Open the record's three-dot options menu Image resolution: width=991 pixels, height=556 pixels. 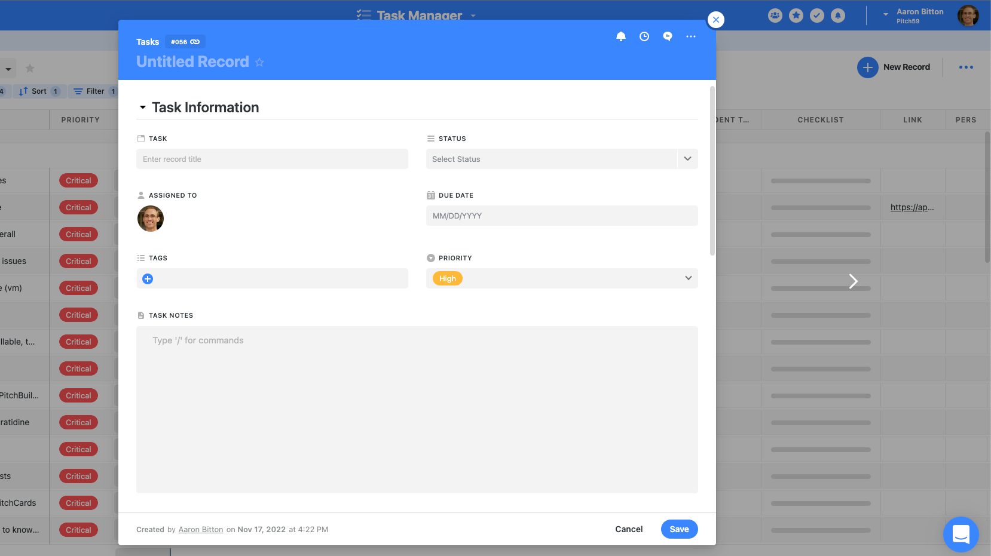click(691, 36)
